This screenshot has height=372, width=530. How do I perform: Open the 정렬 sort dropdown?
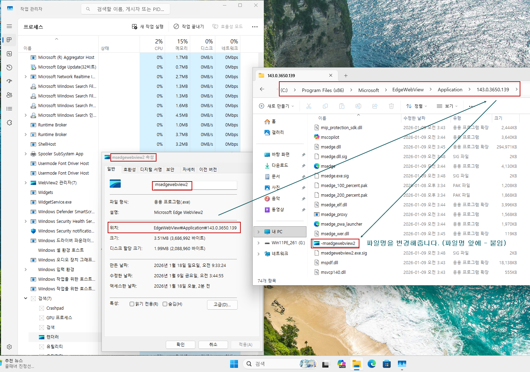click(417, 106)
